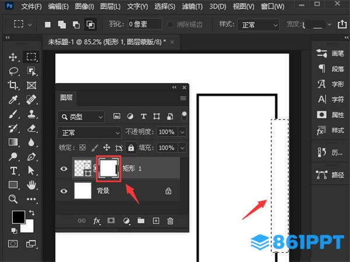The height and width of the screenshot is (262, 350).
Task: Open the 段落 panel
Action: pos(330,69)
